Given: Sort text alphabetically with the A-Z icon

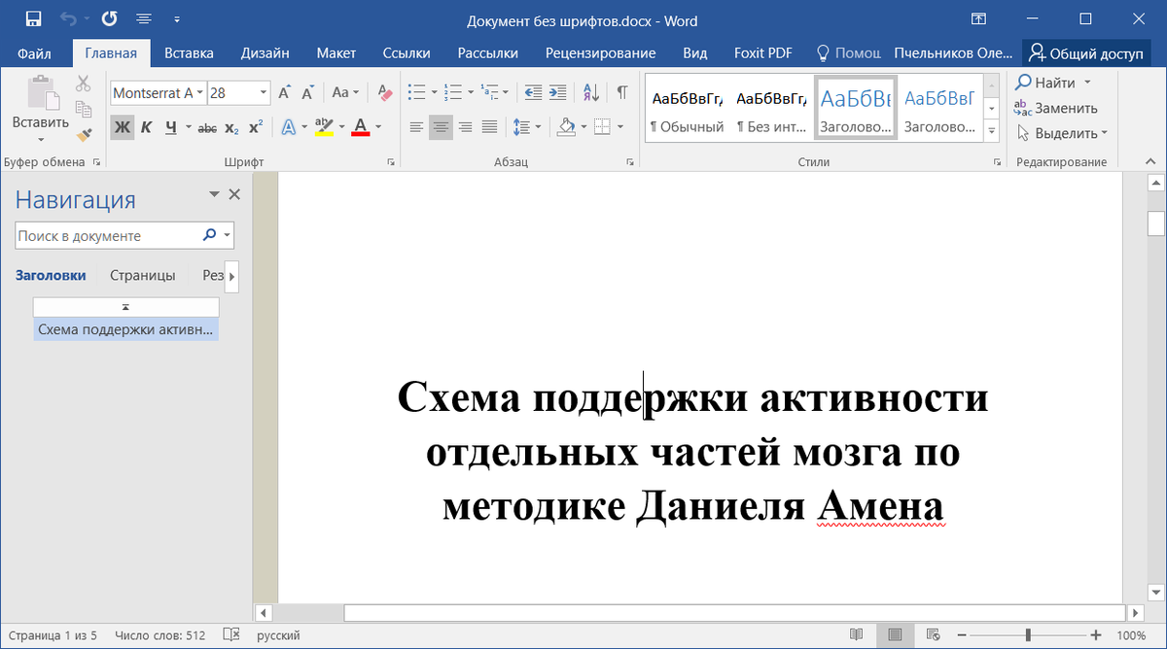Looking at the screenshot, I should click(590, 93).
